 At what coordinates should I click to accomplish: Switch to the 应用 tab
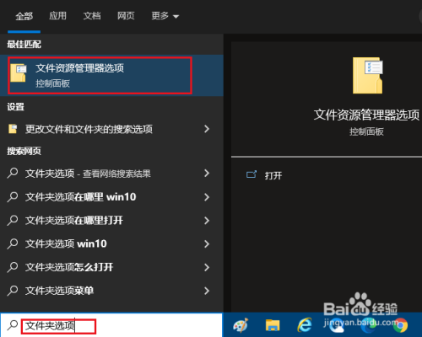(x=57, y=16)
